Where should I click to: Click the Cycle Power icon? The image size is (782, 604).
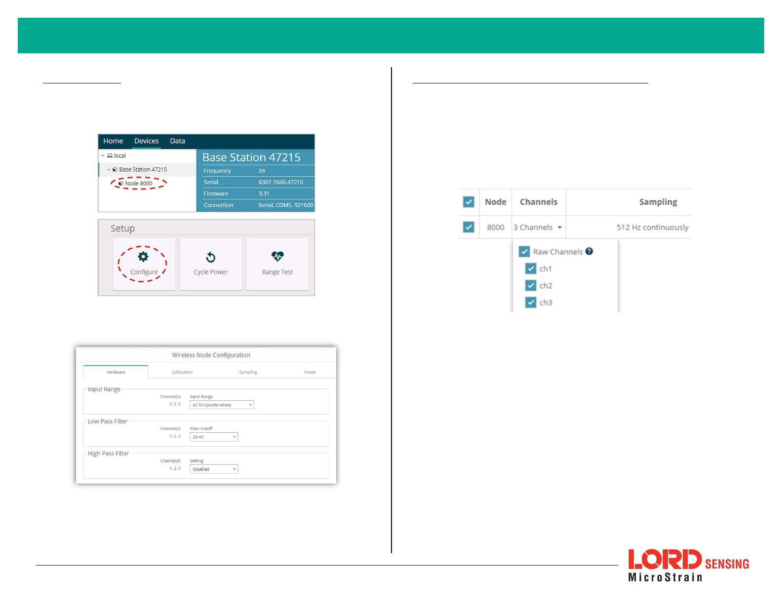(x=211, y=257)
